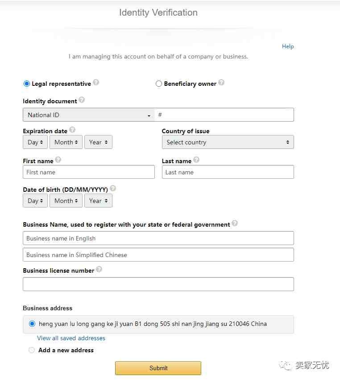
Task: Click 'I am managing this account' text
Action: tap(158, 57)
